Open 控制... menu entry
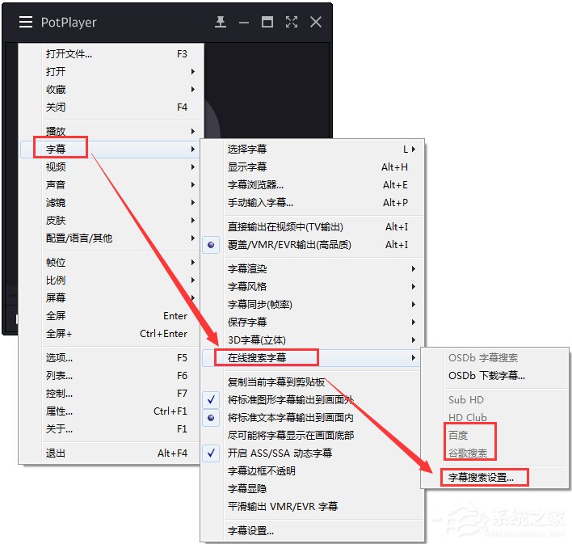The height and width of the screenshot is (544, 572). click(x=110, y=393)
